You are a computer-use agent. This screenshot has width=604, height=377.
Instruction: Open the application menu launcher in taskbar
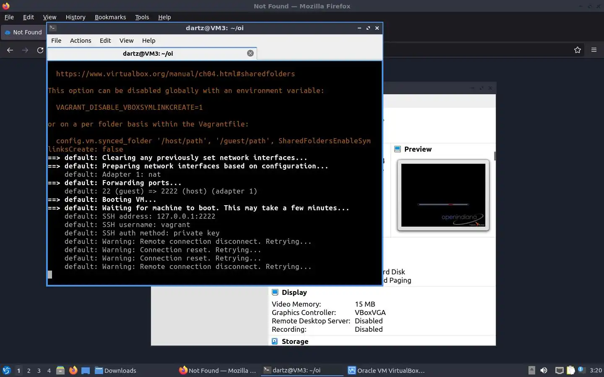[x=7, y=370]
